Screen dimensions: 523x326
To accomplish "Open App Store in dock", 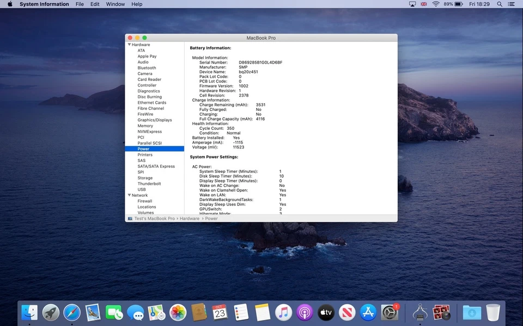I will tap(368, 313).
